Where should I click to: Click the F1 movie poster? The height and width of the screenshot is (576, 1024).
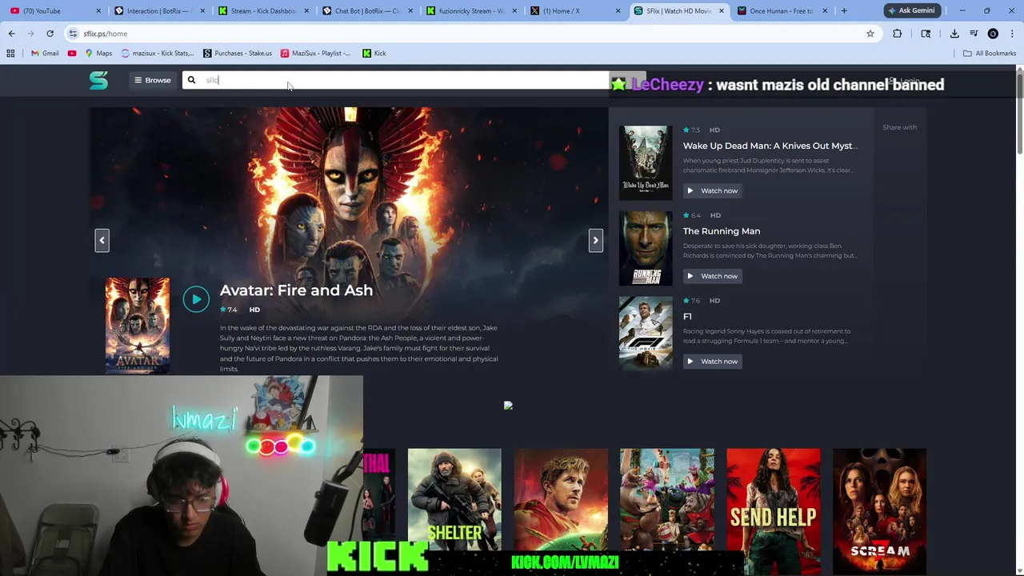click(646, 334)
